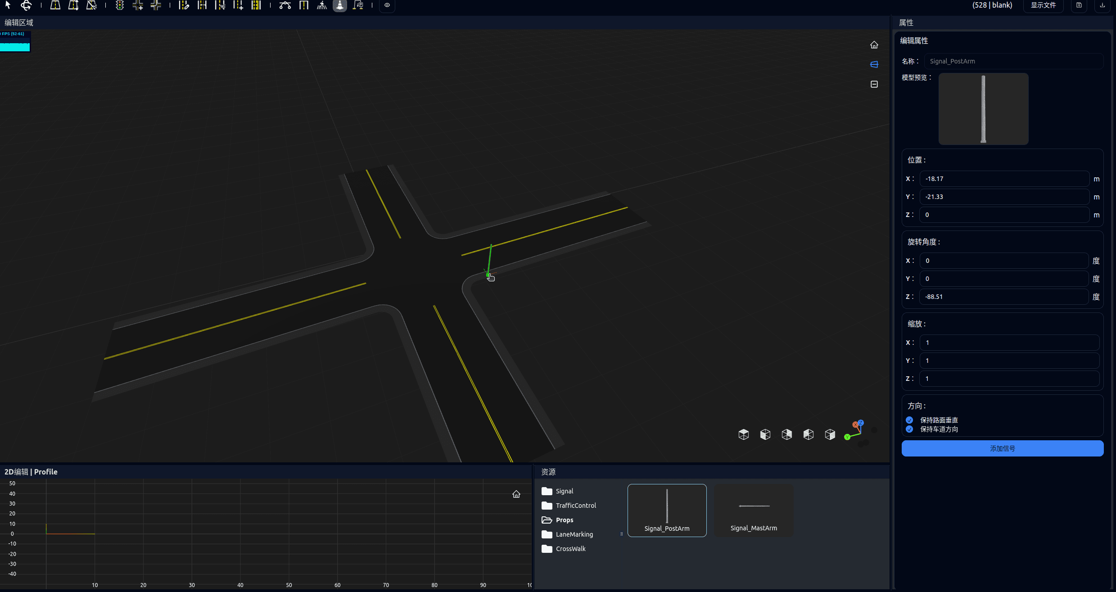Select the arrow pointer tool
Screen dimensions: 1116x592
click(x=8, y=5)
